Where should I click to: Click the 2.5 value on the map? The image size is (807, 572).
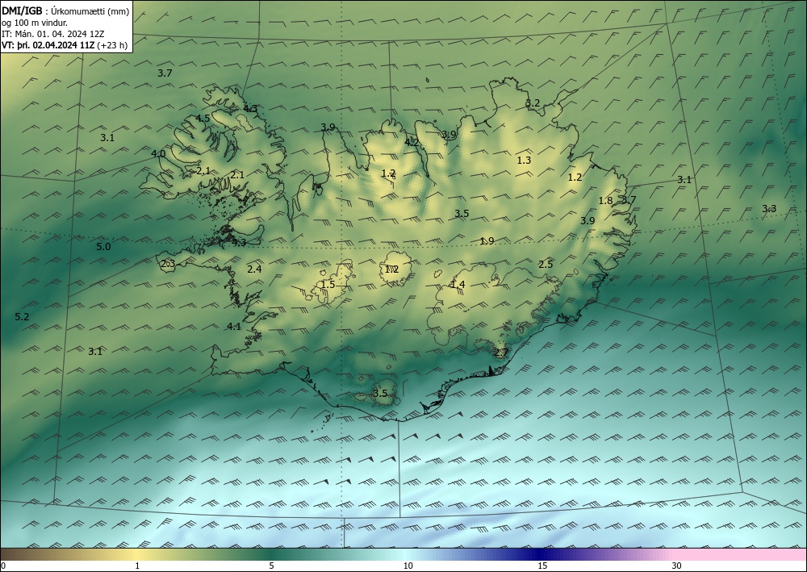pyautogui.click(x=546, y=264)
